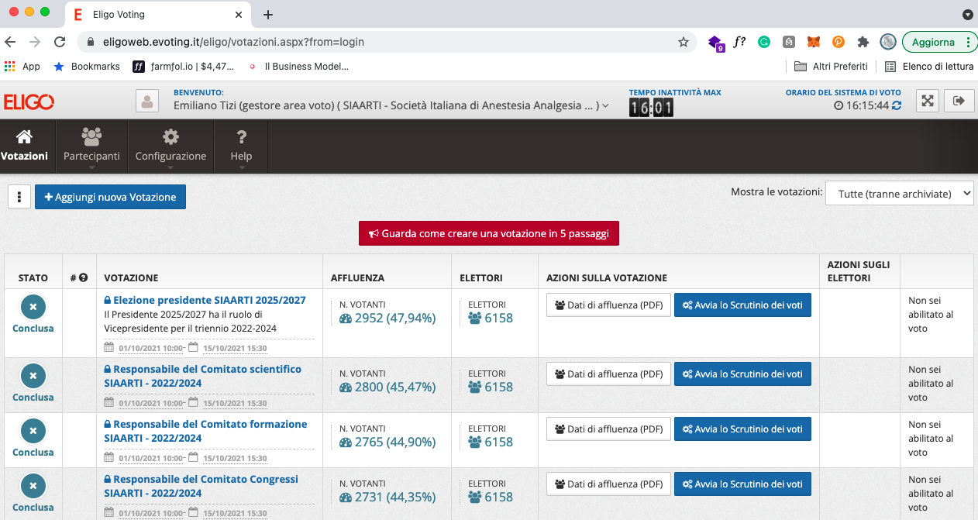The image size is (978, 520).
Task: Open the Help menu
Action: point(241,146)
